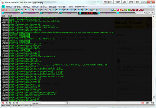The width and height of the screenshot is (156, 108).
Task: Open Memory map with toolbar M button
Action: click(x=60, y=10)
